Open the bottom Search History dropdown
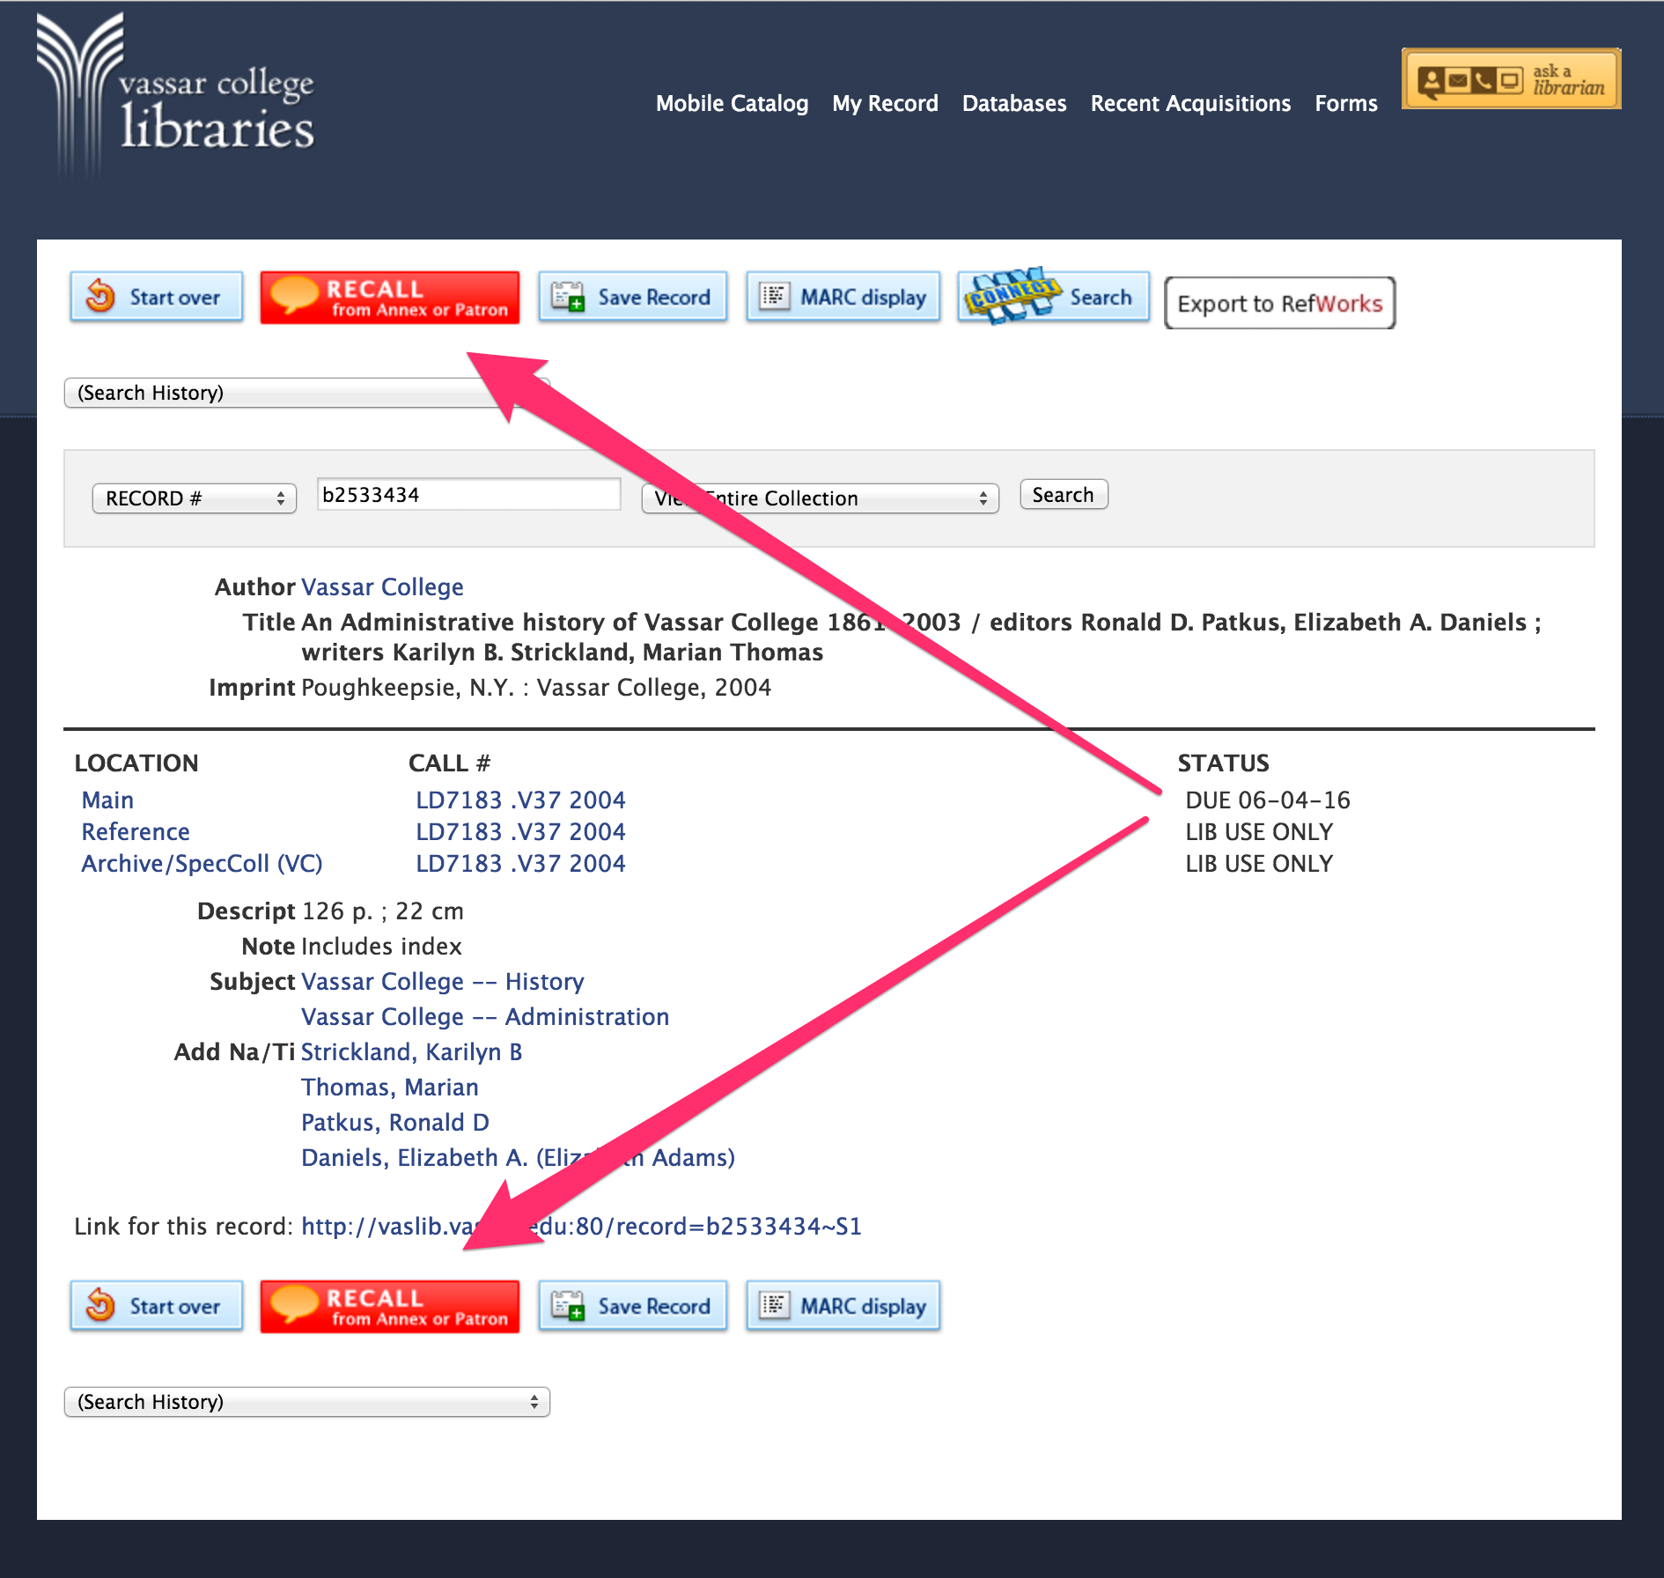 click(306, 1402)
